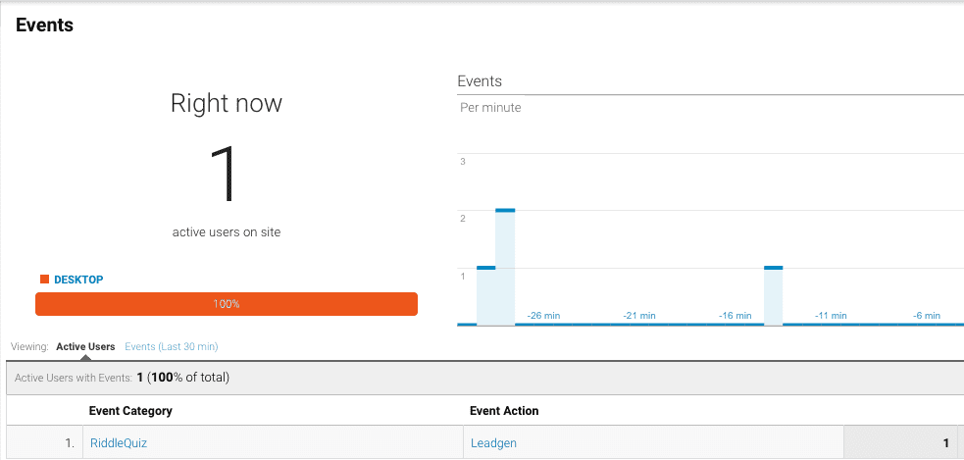Click the DESKTOP device category label
The width and height of the screenshot is (964, 460).
[x=78, y=280]
